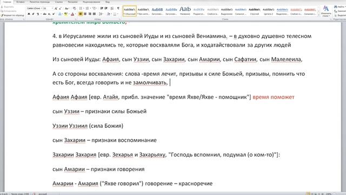Apply the Цитата 2 style
The image size is (346, 195).
268,11
